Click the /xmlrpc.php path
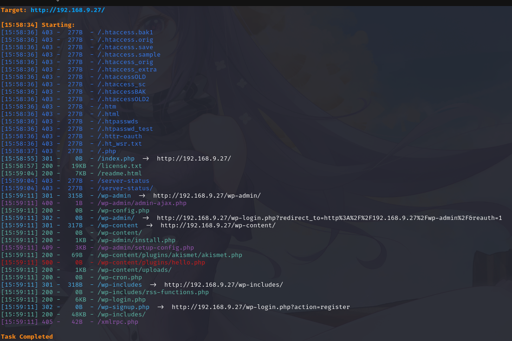This screenshot has width=512, height=341. coord(118,322)
